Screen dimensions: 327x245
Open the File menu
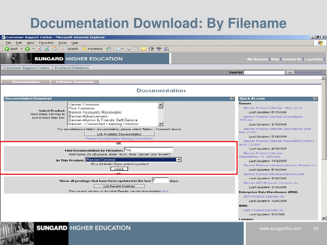(8, 43)
